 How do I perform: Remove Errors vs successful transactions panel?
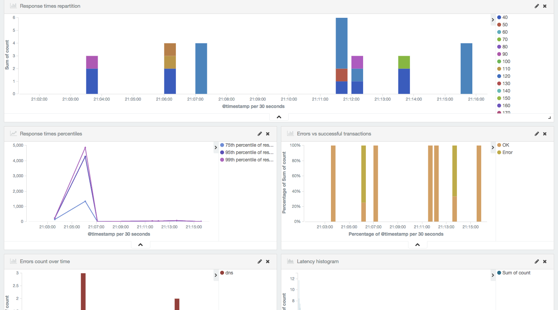[545, 134]
